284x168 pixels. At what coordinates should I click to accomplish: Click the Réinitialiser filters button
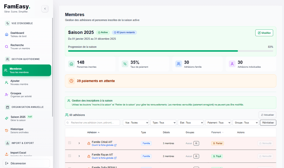point(268,122)
